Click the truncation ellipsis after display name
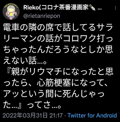This screenshot has width=120, height=122. click(x=99, y=9)
